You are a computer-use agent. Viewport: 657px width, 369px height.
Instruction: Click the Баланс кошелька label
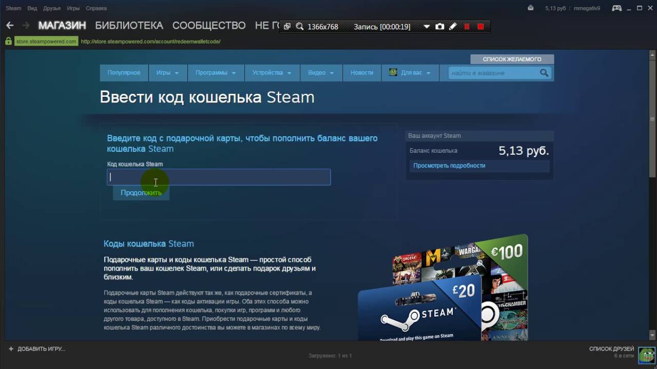click(x=433, y=151)
